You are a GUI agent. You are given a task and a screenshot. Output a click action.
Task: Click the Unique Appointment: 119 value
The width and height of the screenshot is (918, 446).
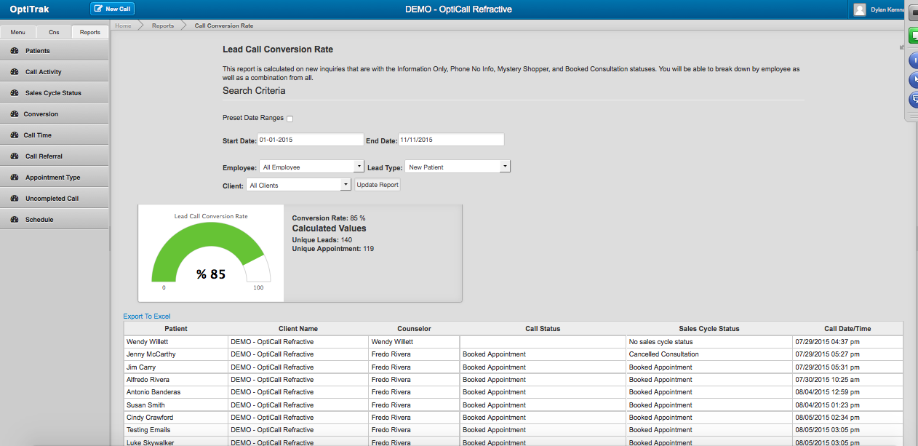(333, 249)
